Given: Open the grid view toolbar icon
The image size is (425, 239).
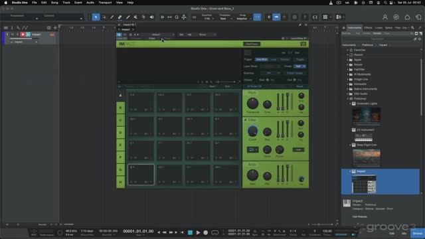Looking at the screenshot, I should click(325, 17).
